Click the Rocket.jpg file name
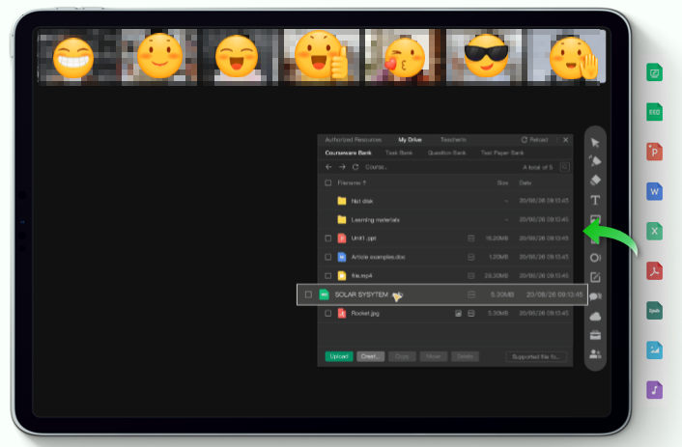This screenshot has height=447, width=682. tap(365, 313)
